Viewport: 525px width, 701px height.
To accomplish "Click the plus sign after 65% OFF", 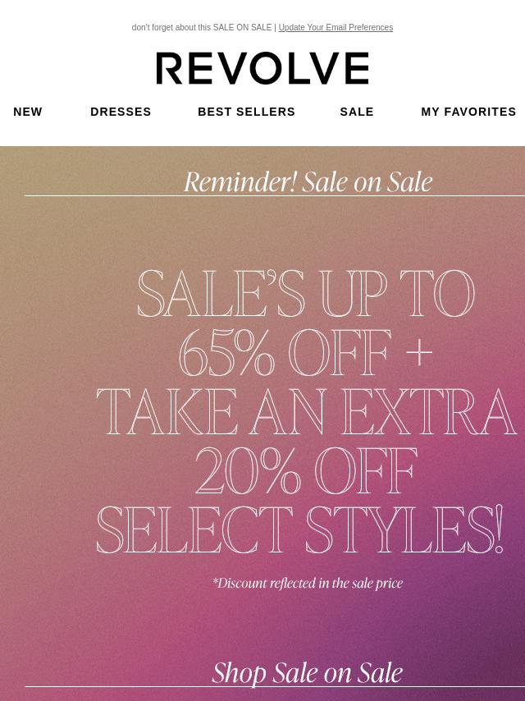I will point(419,353).
